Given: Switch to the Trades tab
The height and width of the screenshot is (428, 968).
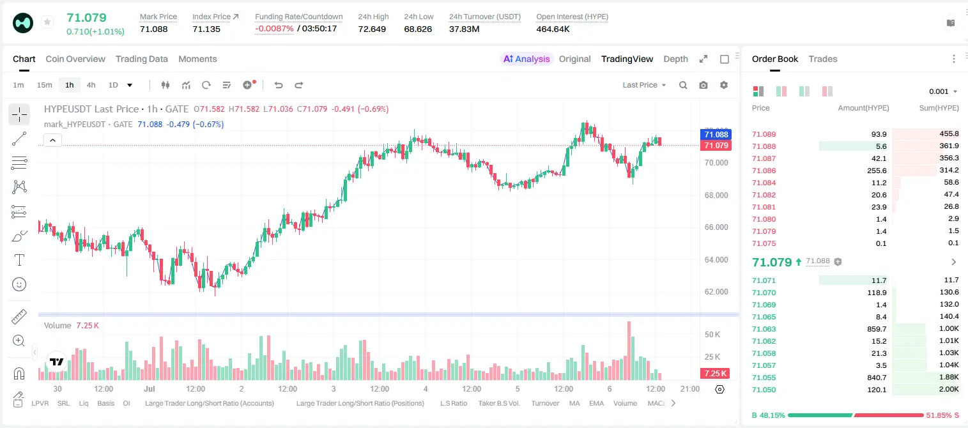Looking at the screenshot, I should click(823, 59).
